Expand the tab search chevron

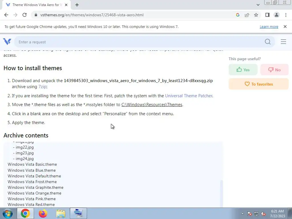click(258, 5)
